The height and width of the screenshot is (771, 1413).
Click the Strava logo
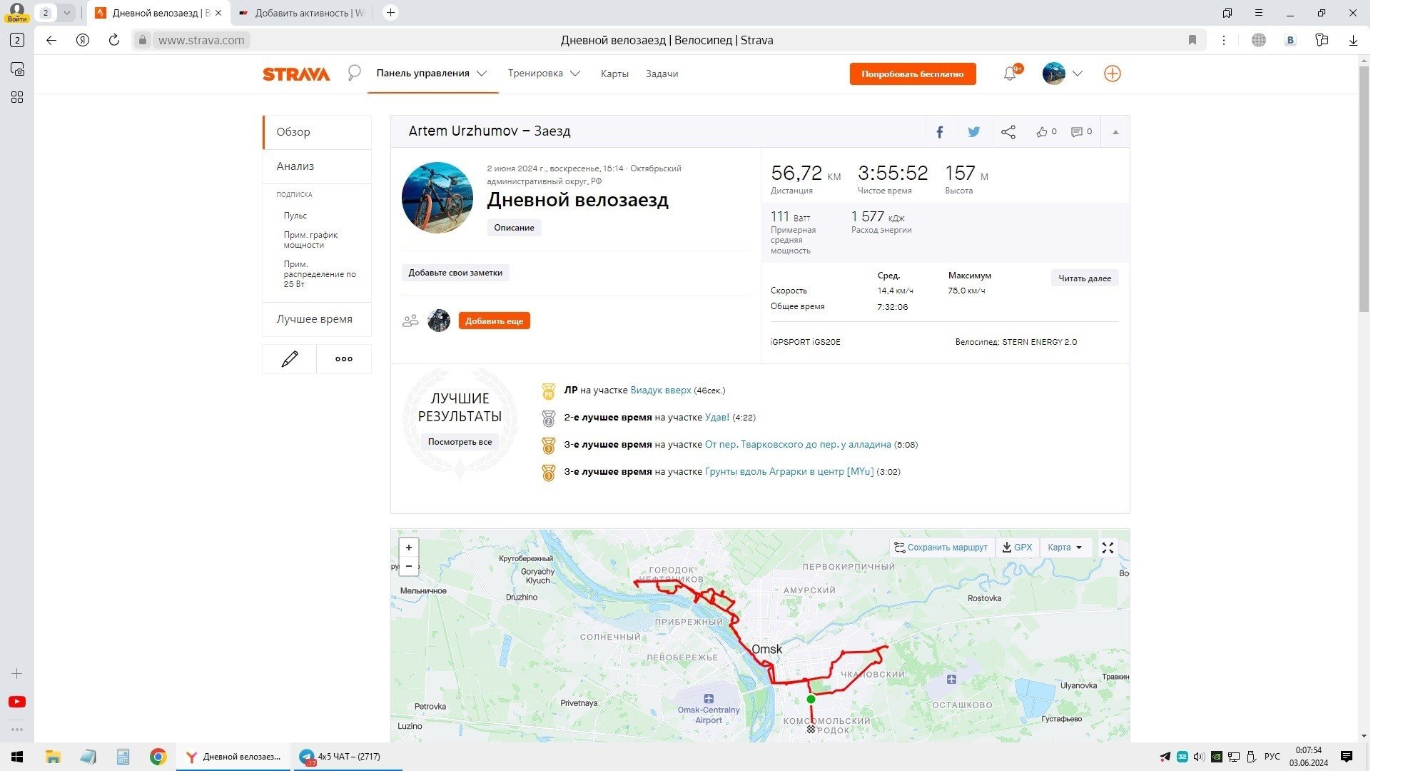click(x=296, y=74)
